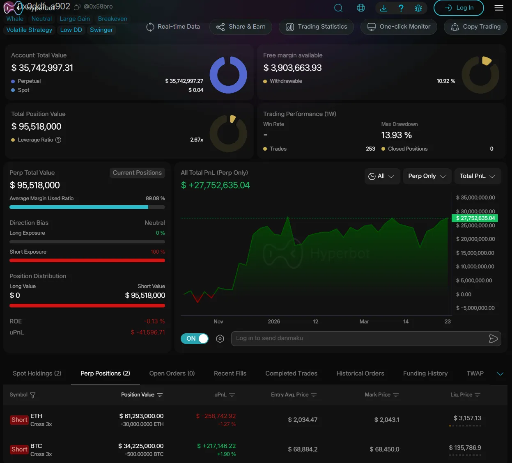512x463 pixels.
Task: Click the Log In button
Action: point(459,8)
